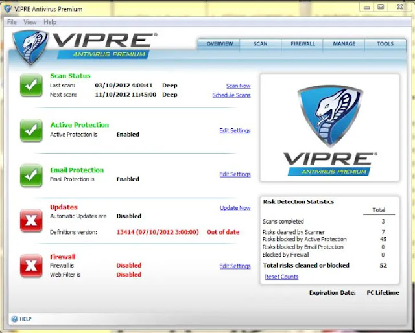415x333 pixels.
Task: Close the VIPRE Antivirus Premium window
Action: point(400,7)
